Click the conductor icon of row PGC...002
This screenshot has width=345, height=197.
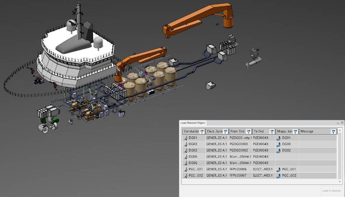pos(186,176)
